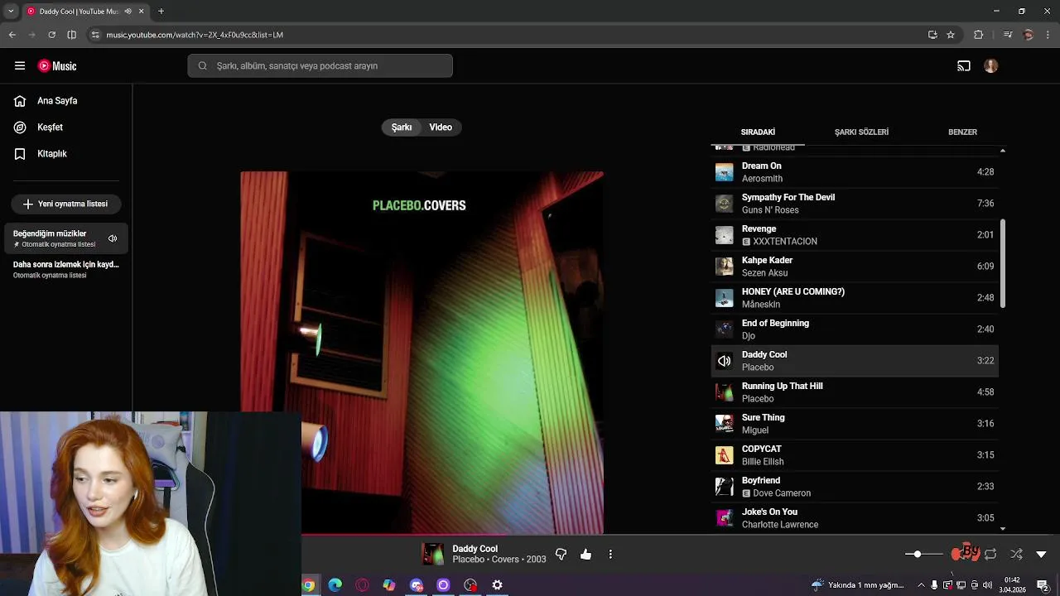Viewport: 1060px width, 596px height.
Task: Play Dream On by Aerosmith
Action: tap(855, 172)
